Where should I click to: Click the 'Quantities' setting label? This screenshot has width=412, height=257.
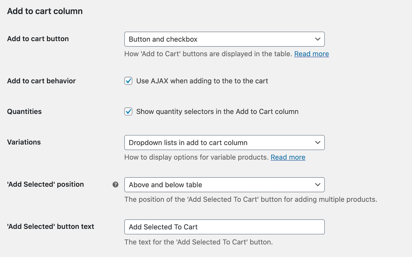coord(24,111)
